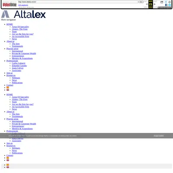This screenshot has width=173, height=173.
Task: Open International in the upper menu
Action: 17,51
